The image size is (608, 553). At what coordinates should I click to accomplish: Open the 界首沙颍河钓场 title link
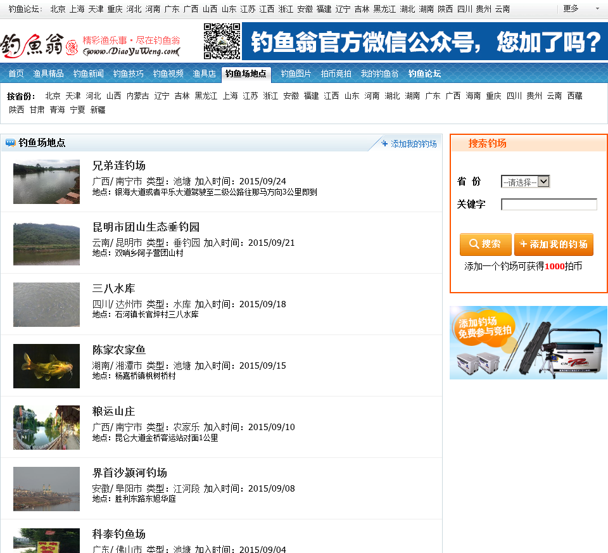click(129, 473)
